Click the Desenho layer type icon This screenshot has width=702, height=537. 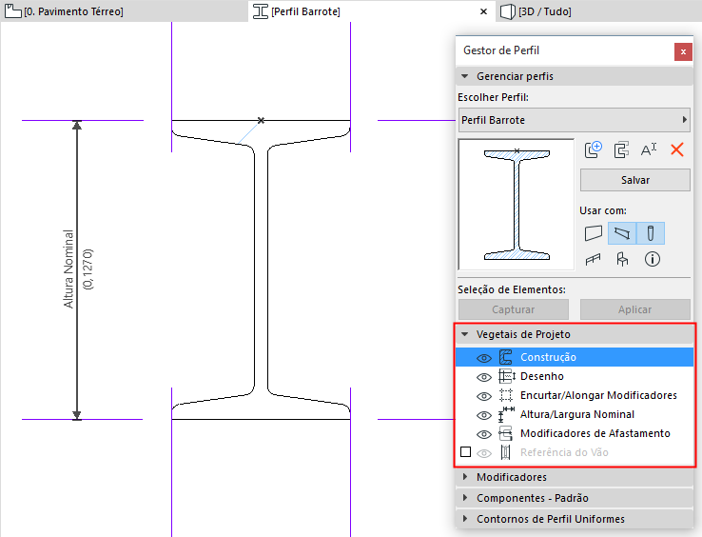(x=506, y=376)
